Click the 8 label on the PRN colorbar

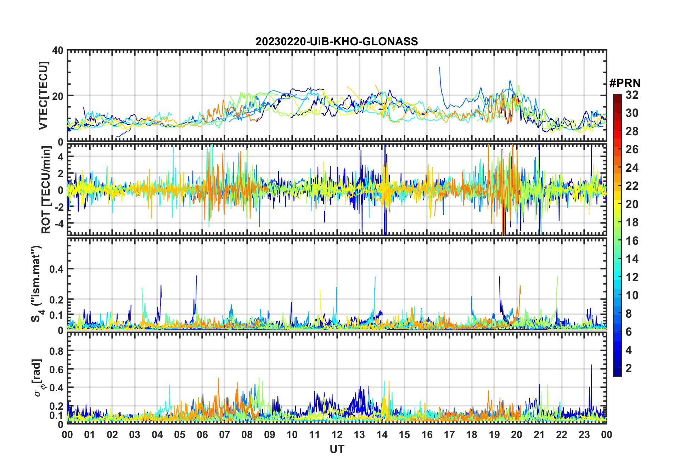pos(629,314)
